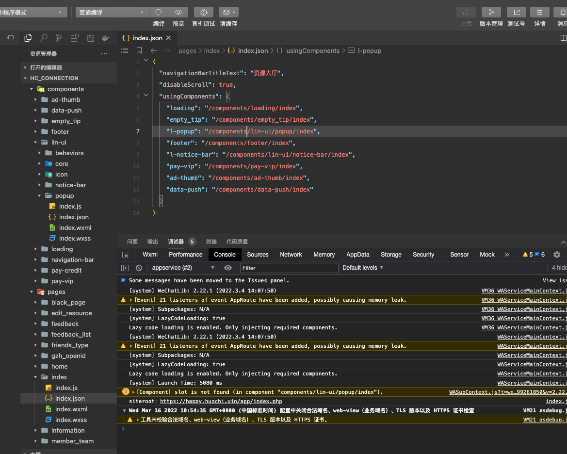
Task: Open the search icon in sidebar
Action: [x=44, y=38]
